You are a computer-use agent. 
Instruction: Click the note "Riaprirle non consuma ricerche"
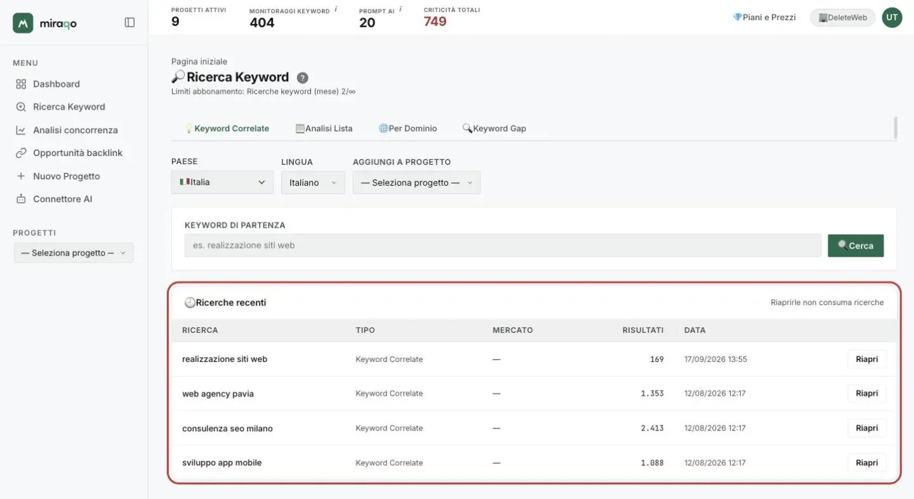point(827,302)
